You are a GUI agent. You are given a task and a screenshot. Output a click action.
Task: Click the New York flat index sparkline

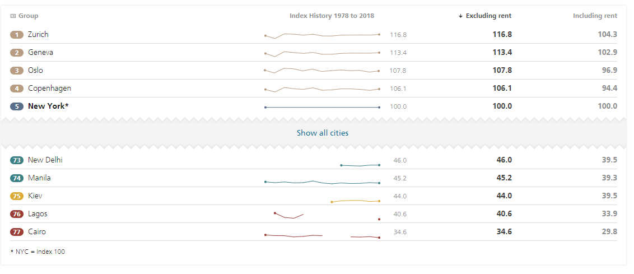[322, 107]
